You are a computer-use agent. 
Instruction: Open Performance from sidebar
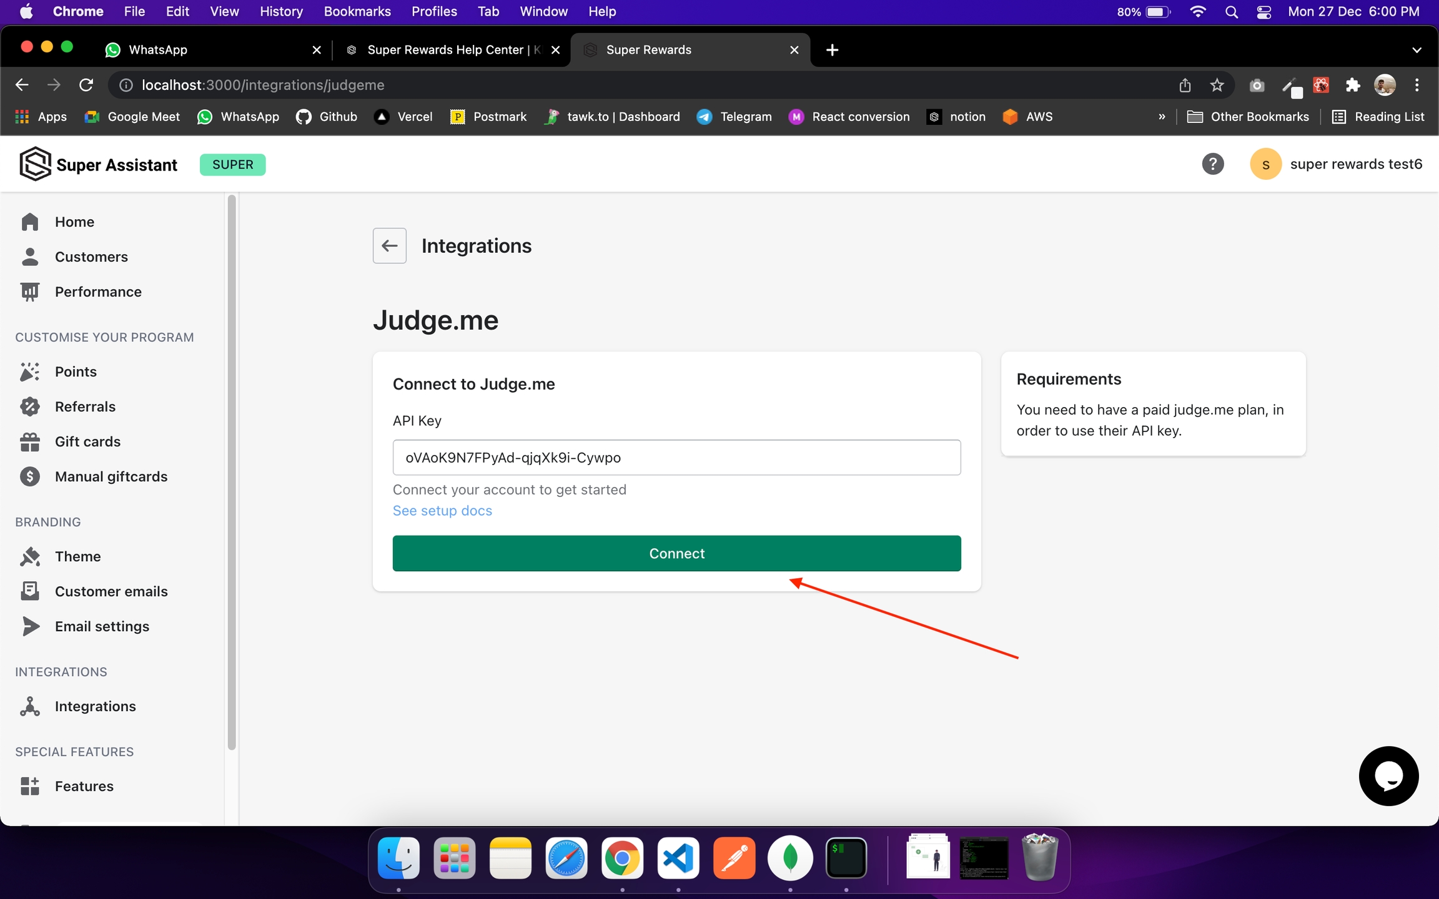(98, 292)
